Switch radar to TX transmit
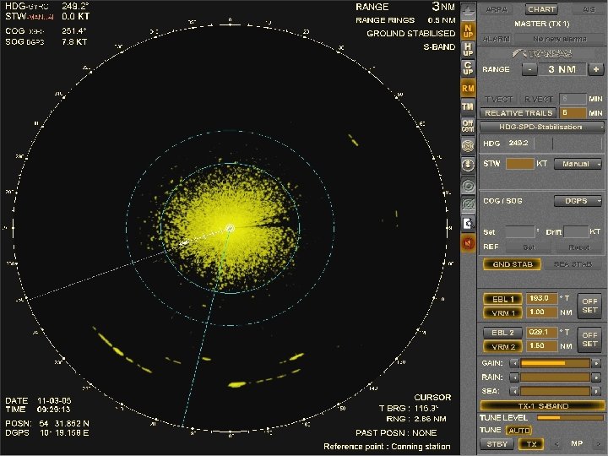The height and width of the screenshot is (456, 608). point(531,444)
